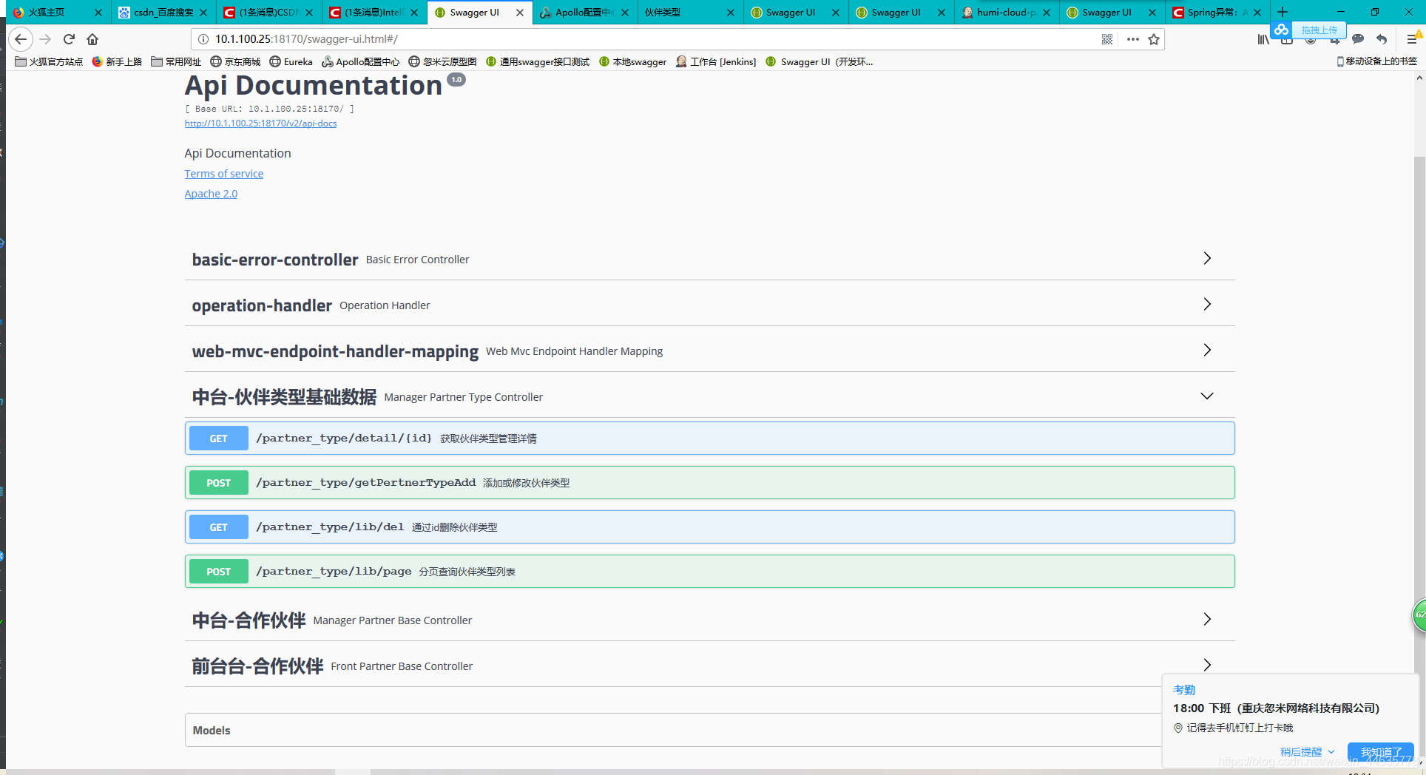Expand the basic-error-controller section

click(x=709, y=259)
